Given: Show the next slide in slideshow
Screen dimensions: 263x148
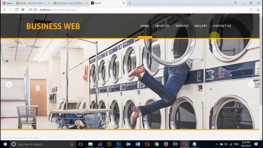Looking at the screenshot, I should point(251,84).
